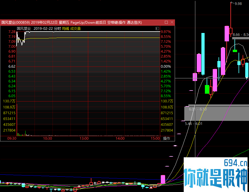The height and width of the screenshot is (192, 249).
Task: Click the tall cyan candlestick on K-line chart
Action: coord(203,54)
